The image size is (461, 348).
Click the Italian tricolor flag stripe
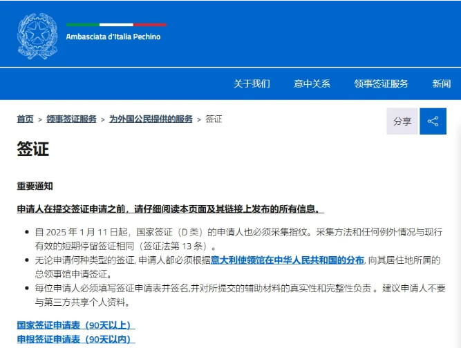coord(116,25)
